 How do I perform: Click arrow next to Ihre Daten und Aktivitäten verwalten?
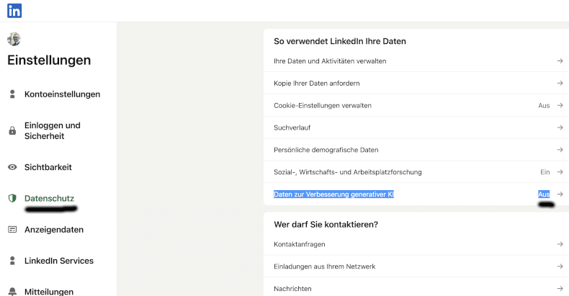click(560, 61)
